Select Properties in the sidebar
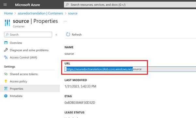The image size is (196, 118). (x=30, y=89)
